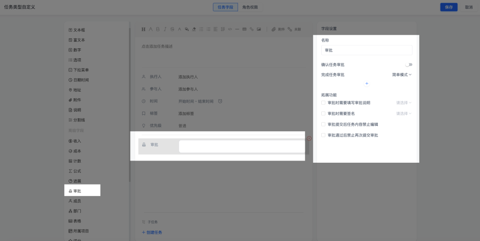Toggle italic text formatting in toolbar
The image size is (480, 241).
pos(165,29)
